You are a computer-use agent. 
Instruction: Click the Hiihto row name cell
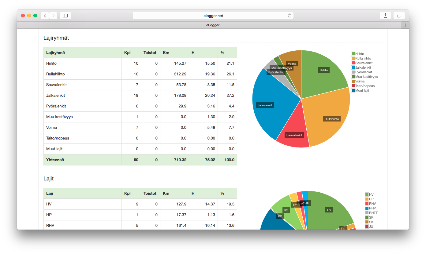[83, 64]
